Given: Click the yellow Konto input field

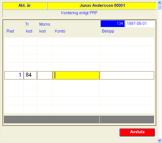Looking at the screenshot, I should [x=76, y=75].
